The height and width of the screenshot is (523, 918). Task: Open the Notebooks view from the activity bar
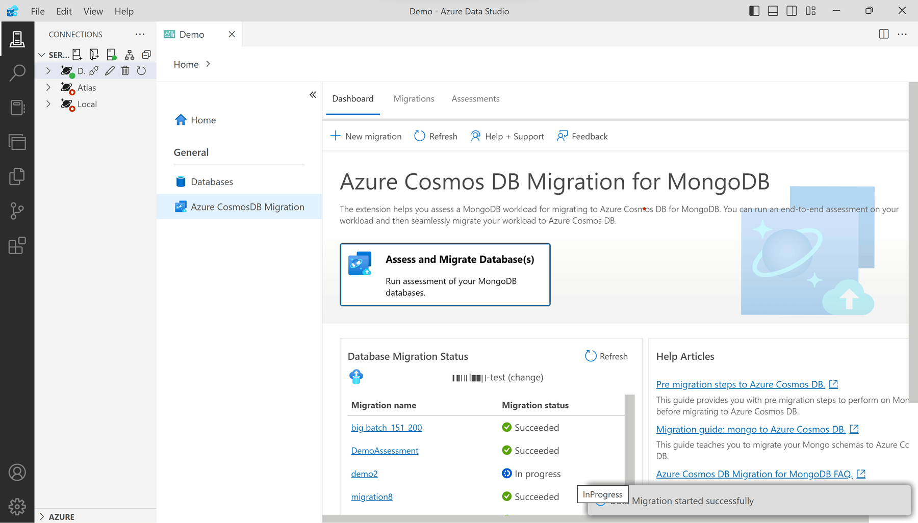[17, 108]
